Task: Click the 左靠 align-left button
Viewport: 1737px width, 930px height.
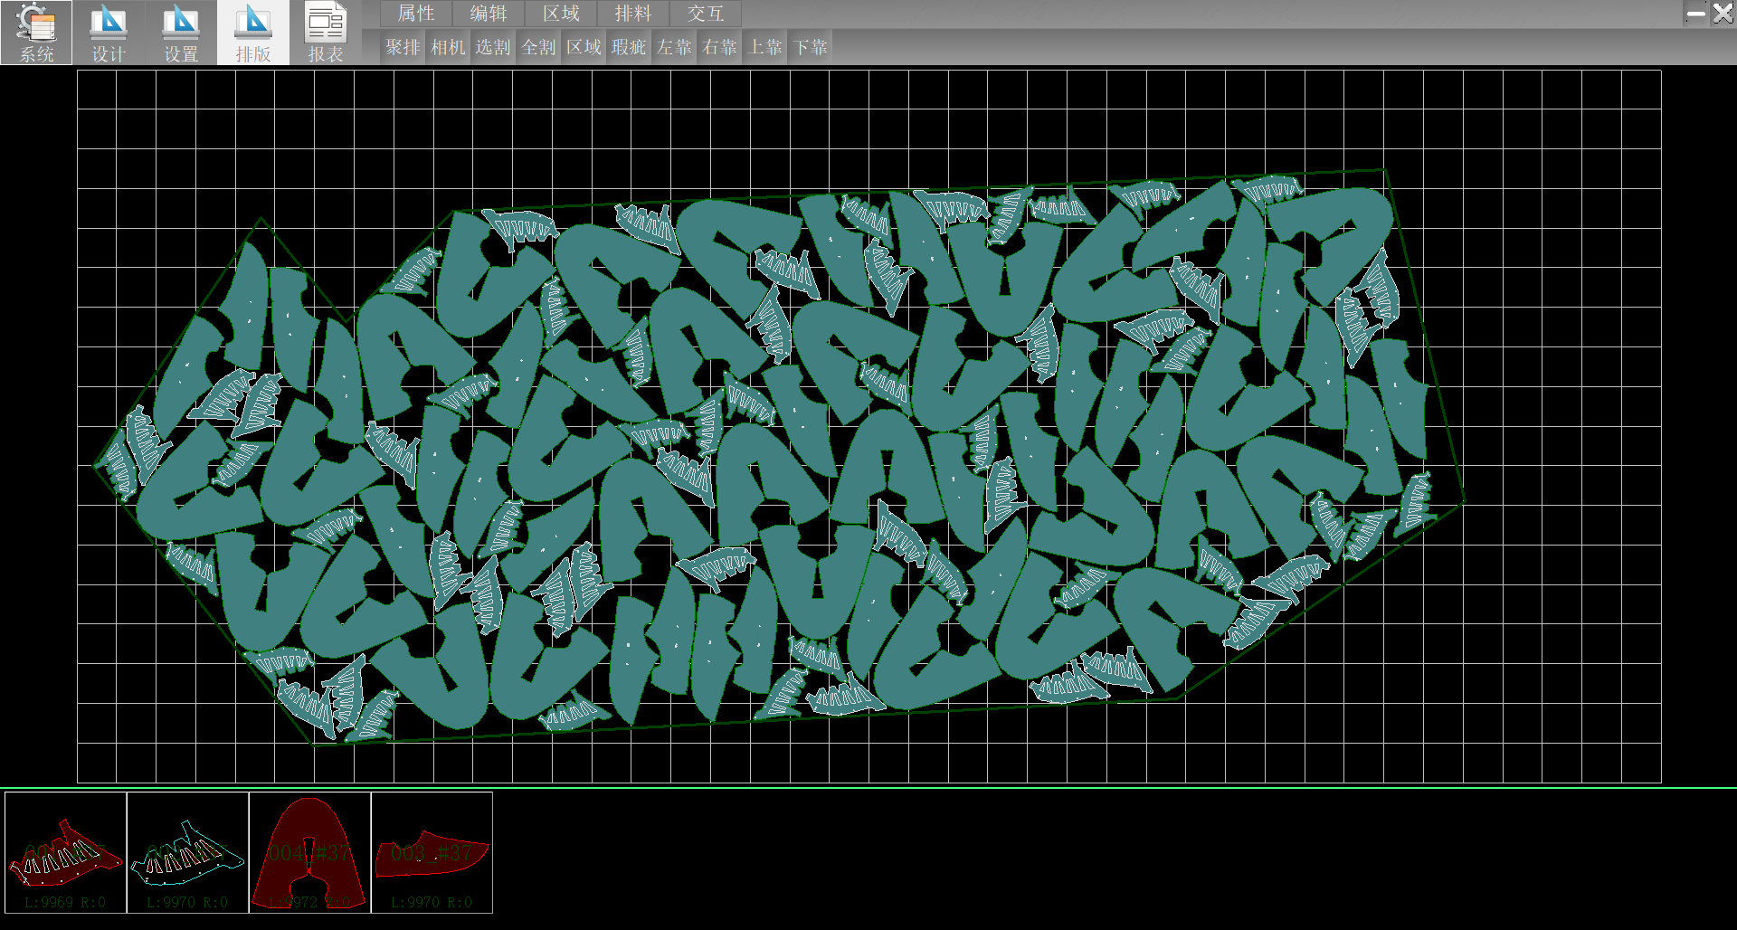Action: pos(674,47)
